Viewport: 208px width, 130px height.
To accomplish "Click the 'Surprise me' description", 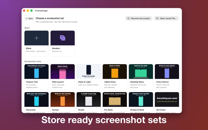I will coord(57,51).
